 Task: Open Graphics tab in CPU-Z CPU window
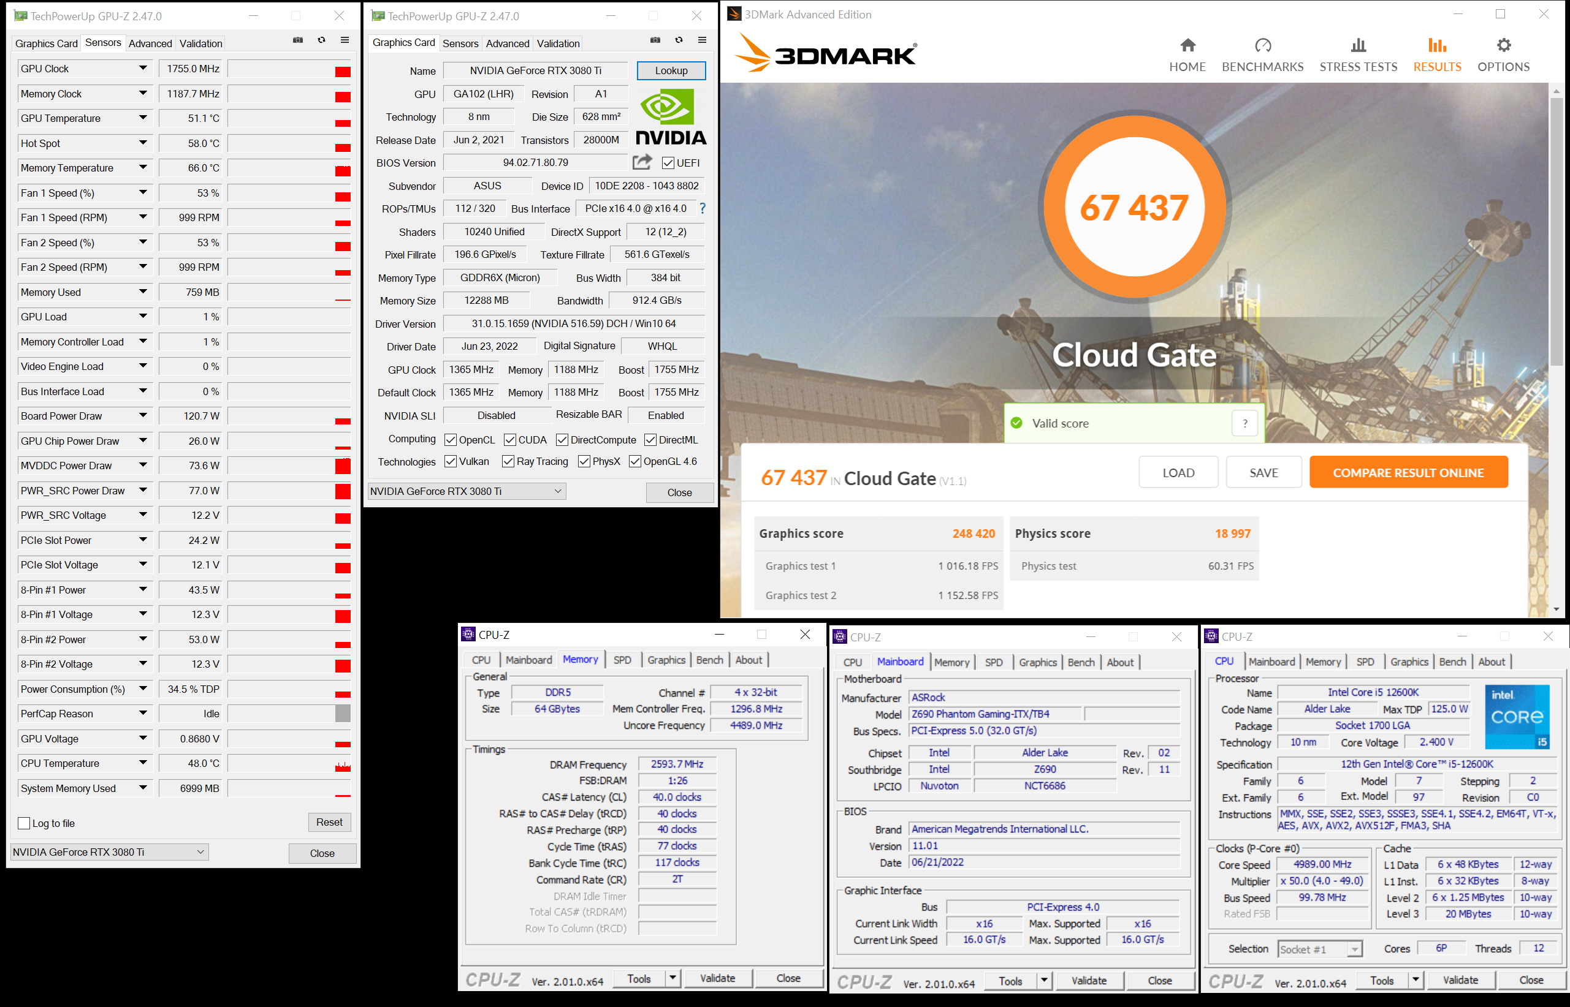1409,662
